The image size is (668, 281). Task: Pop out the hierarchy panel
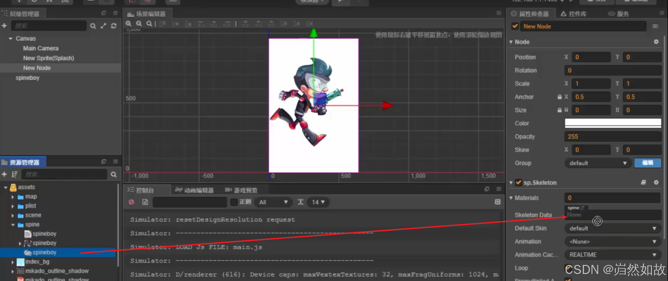tap(104, 13)
